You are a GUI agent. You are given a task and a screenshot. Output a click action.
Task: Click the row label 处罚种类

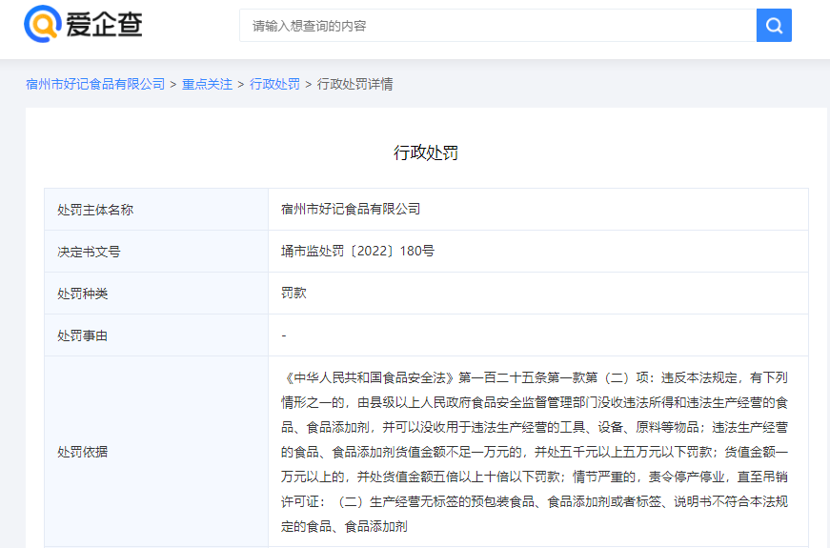tap(83, 294)
